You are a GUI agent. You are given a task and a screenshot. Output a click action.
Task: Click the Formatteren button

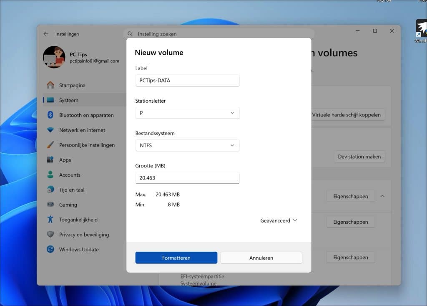176,258
